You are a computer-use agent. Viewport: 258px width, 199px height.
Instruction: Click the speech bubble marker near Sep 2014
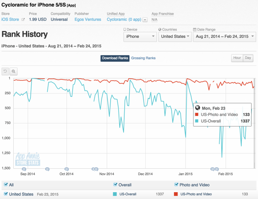pyautogui.click(x=24, y=169)
